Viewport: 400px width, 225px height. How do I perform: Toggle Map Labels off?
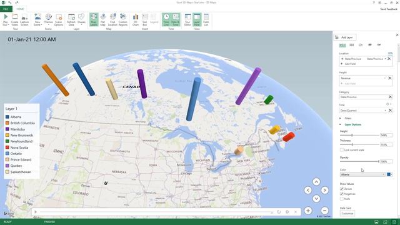94,19
